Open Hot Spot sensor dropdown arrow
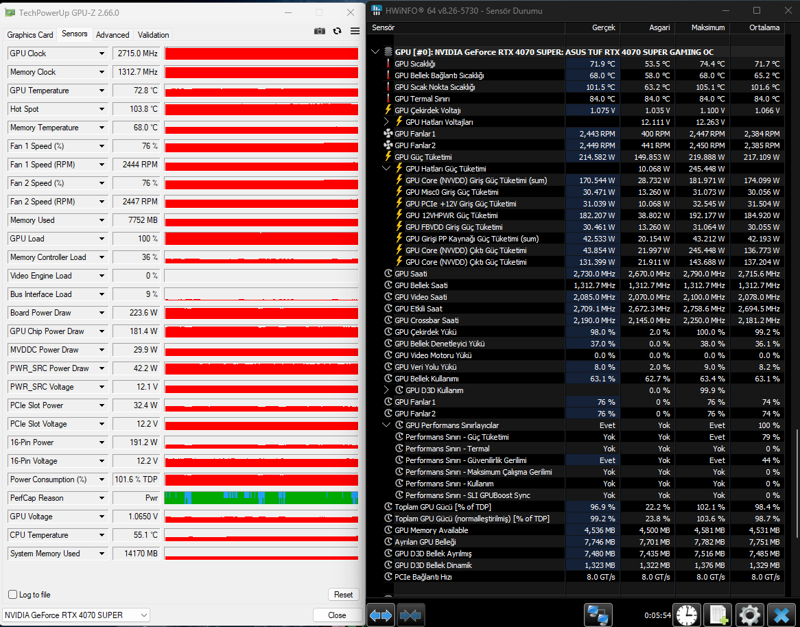The height and width of the screenshot is (627, 800). [x=102, y=109]
